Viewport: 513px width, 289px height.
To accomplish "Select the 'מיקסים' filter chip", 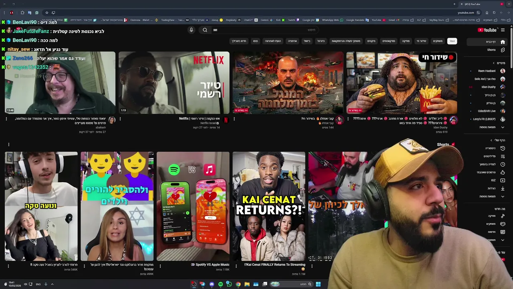I will [372, 41].
